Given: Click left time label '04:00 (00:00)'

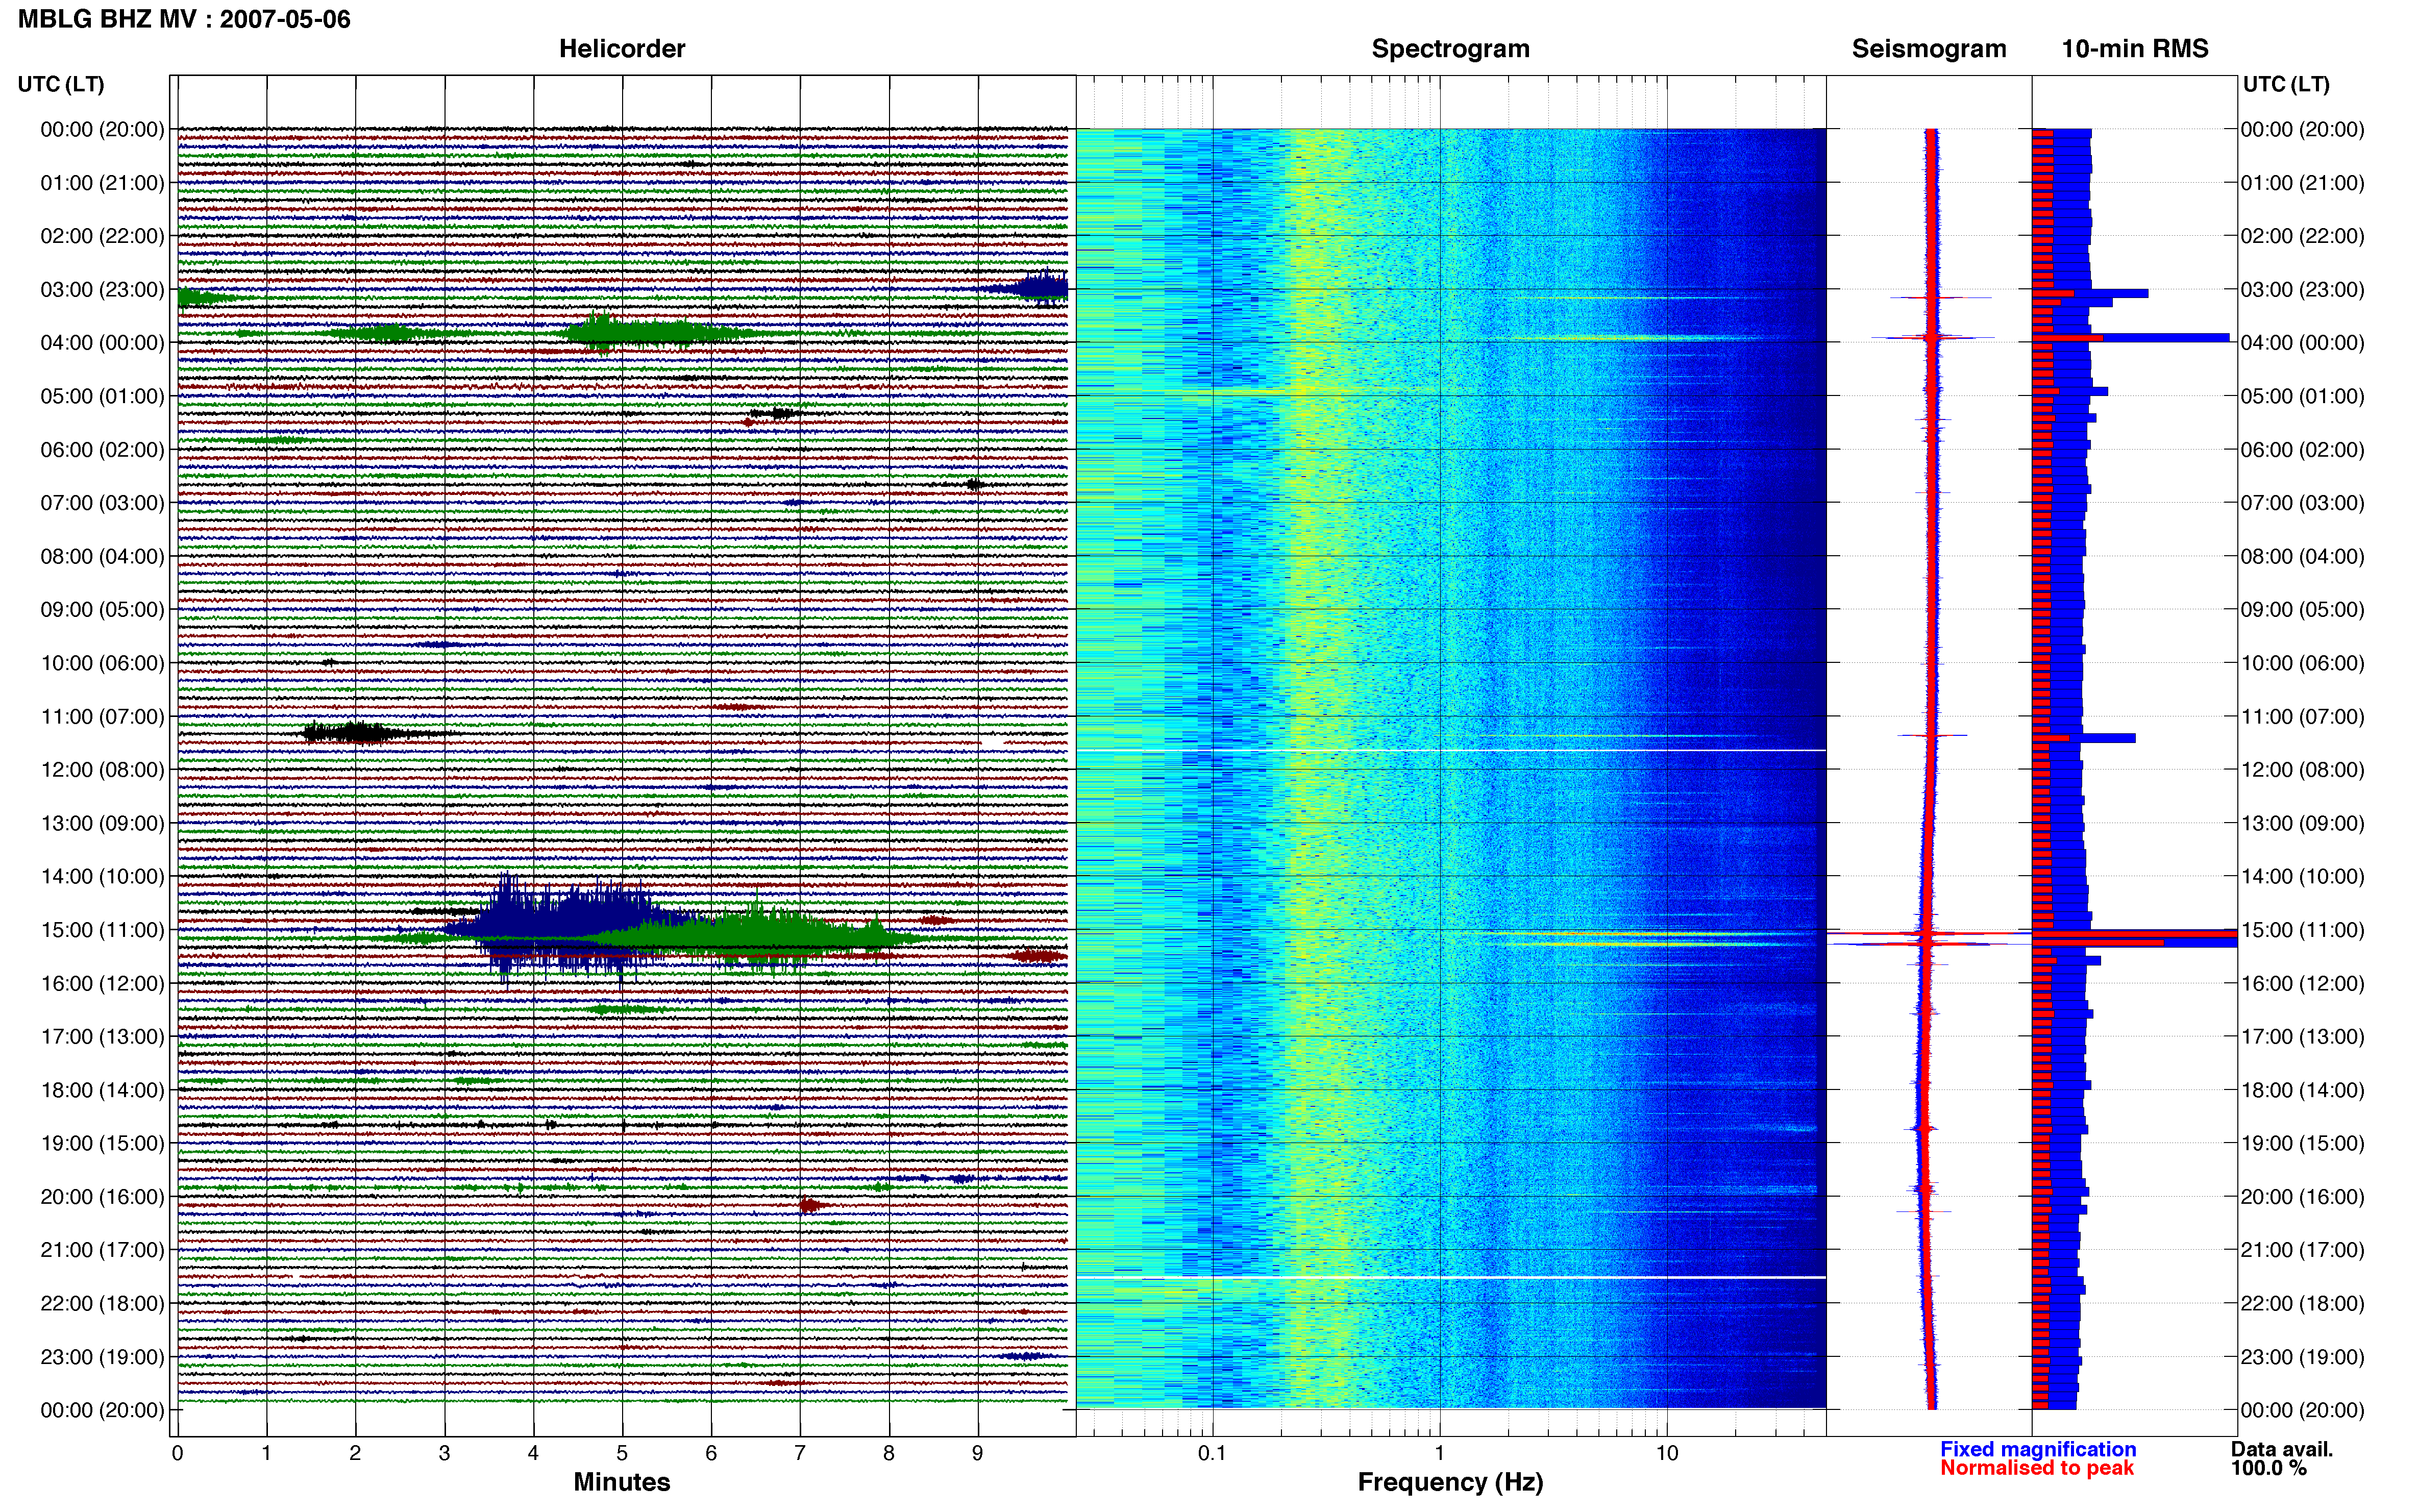Looking at the screenshot, I should click(x=102, y=343).
